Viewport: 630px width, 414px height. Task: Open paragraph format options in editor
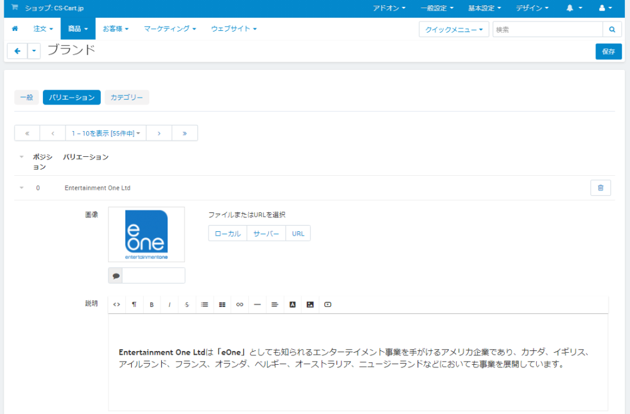pos(134,305)
